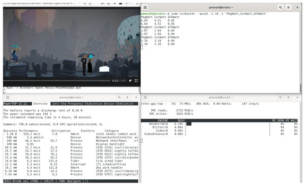Click the turbostat terminal's vertical scrollbar
This screenshot has width=305, height=186.
[x=300, y=88]
